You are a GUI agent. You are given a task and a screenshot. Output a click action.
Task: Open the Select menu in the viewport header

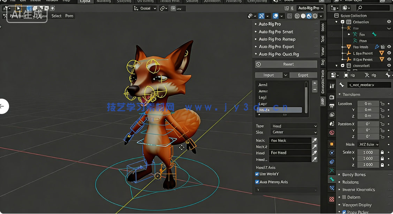[x=56, y=16]
